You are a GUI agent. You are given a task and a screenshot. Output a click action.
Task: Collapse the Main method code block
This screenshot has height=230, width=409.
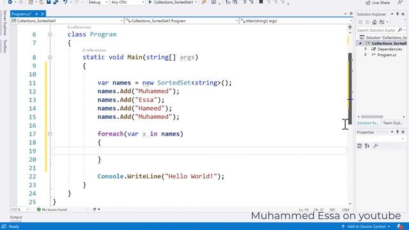pos(50,57)
